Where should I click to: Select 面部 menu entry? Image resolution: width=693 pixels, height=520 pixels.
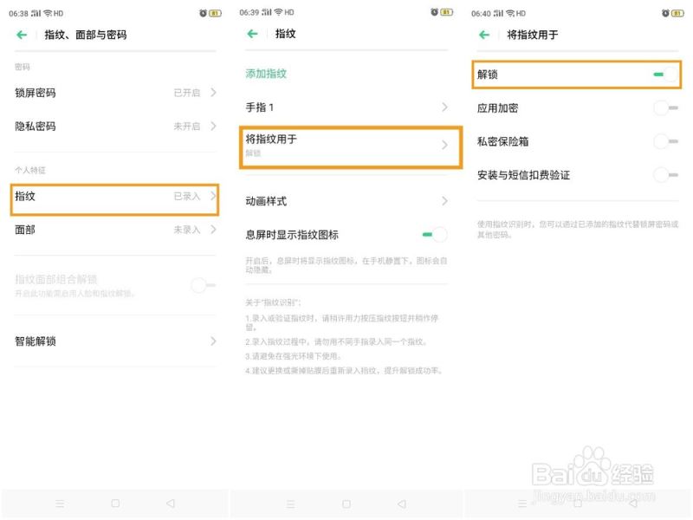(x=115, y=230)
